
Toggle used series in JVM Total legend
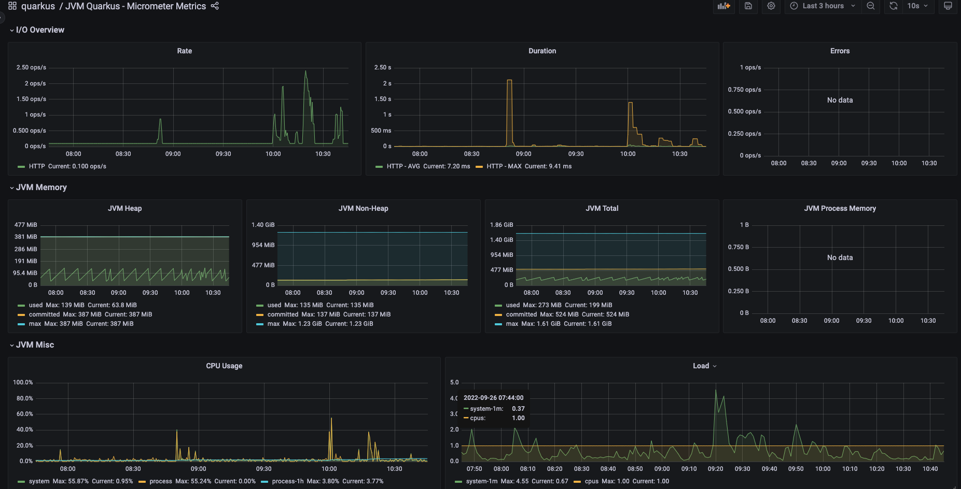tap(513, 305)
